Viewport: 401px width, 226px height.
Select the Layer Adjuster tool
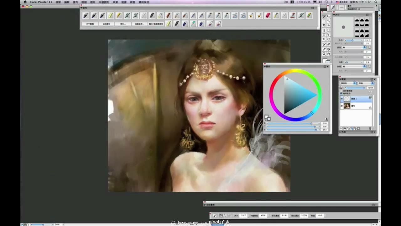328,16
